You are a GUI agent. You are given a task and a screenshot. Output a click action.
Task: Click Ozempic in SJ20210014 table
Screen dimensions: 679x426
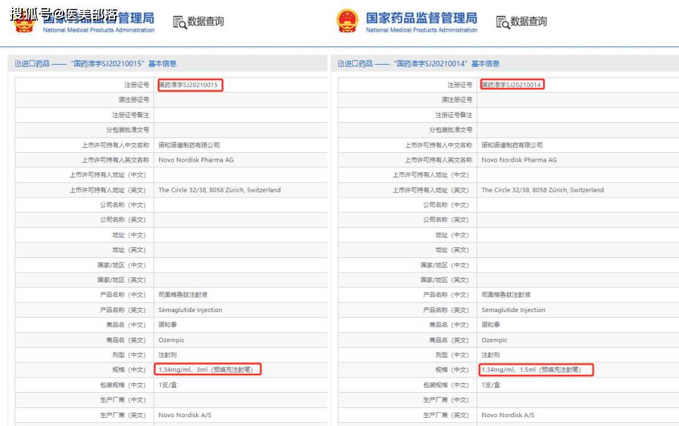pos(494,340)
